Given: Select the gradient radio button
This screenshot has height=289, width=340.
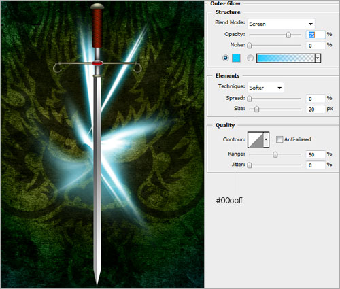Looking at the screenshot, I should [250, 58].
